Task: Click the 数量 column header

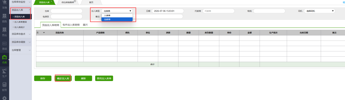Action: click(188, 33)
